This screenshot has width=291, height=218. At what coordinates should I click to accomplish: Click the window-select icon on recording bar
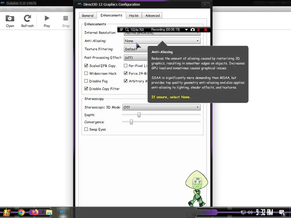coord(121,30)
